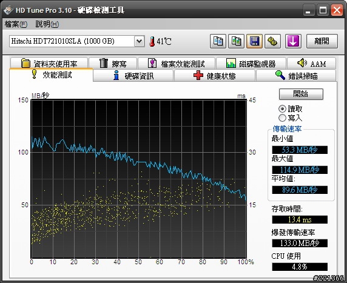Switch to the 健康狀態 health tab

pos(214,76)
